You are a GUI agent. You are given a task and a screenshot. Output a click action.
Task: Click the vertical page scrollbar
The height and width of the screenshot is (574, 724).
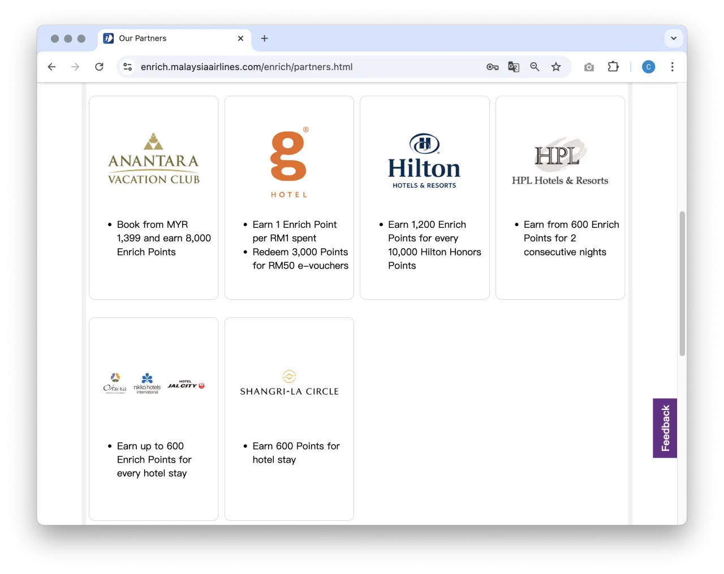tap(682, 283)
